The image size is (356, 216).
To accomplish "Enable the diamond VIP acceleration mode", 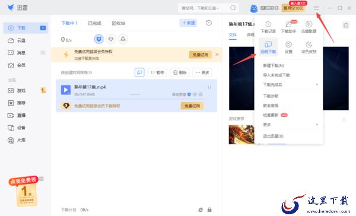I will pyautogui.click(x=111, y=39).
